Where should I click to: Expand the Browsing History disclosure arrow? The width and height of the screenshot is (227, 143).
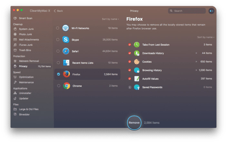click(196, 70)
